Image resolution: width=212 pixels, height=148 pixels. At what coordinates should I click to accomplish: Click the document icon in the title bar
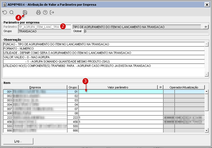tap(5, 5)
